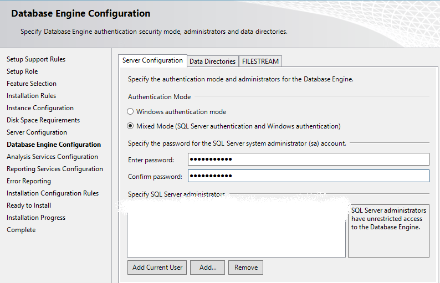Image resolution: width=440 pixels, height=283 pixels.
Task: Open Analysis Services Configuration step
Action: (x=52, y=157)
